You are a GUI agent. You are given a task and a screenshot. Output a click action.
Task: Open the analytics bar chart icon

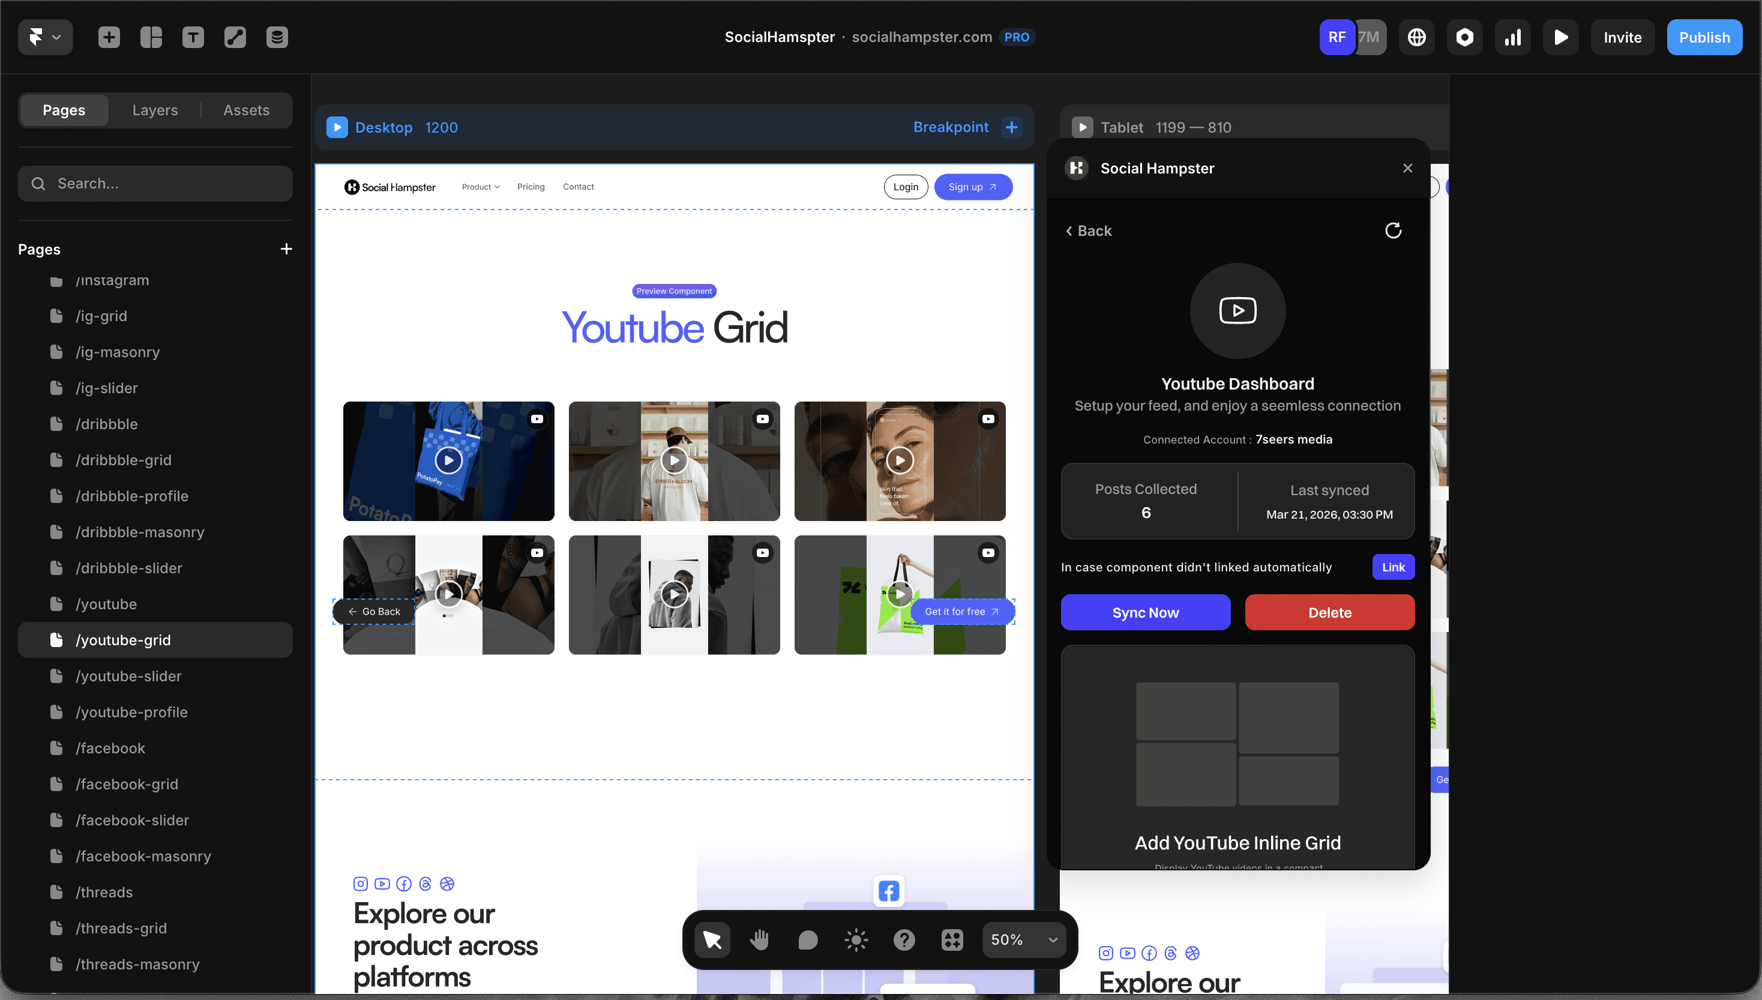point(1512,37)
